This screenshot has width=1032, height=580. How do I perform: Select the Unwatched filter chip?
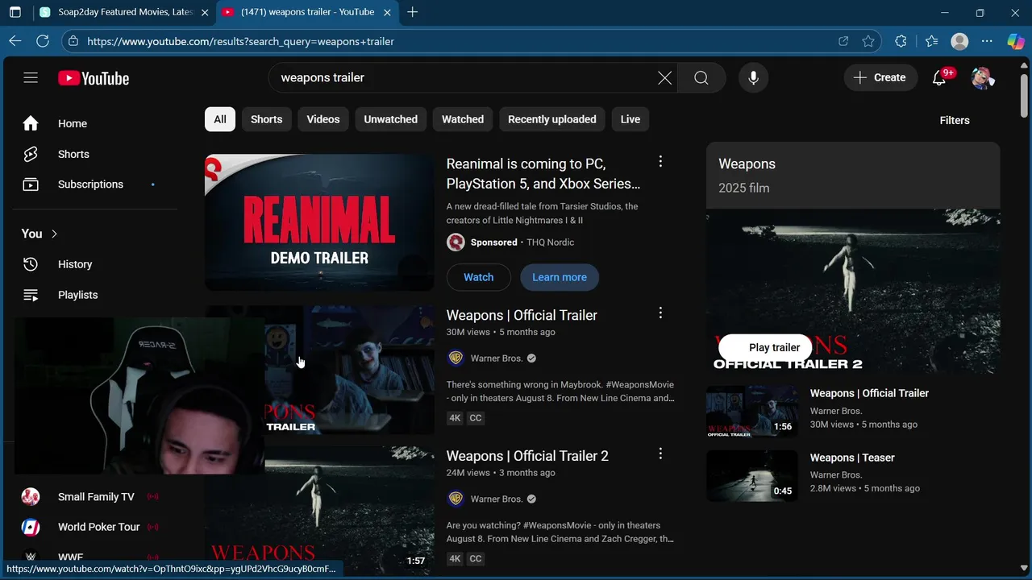click(x=390, y=119)
